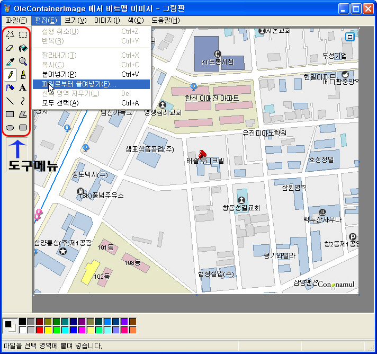This screenshot has width=377, height=354.
Task: Click the red pushpin marker on the map
Action: pyautogui.click(x=202, y=154)
